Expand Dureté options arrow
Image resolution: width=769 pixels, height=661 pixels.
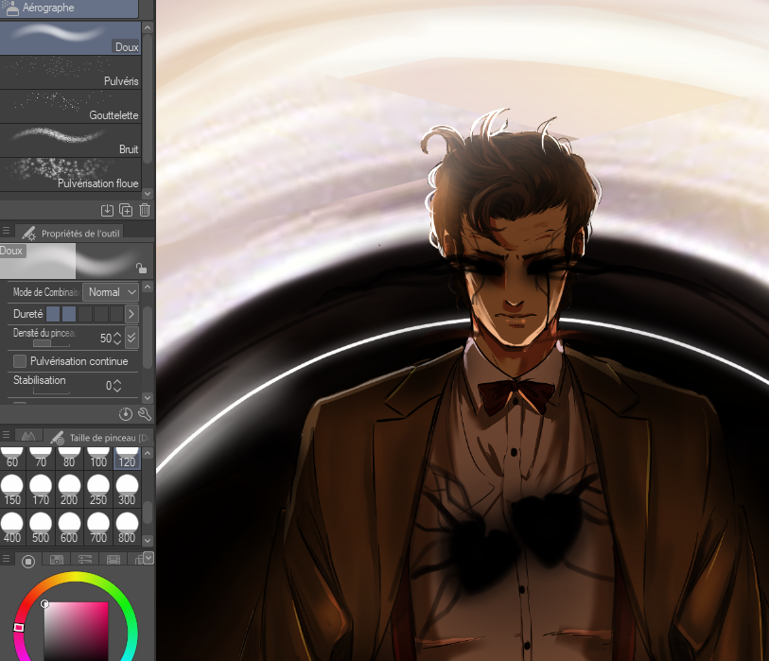(131, 314)
